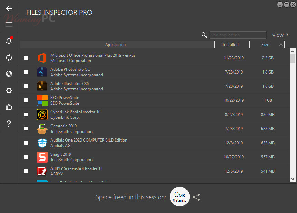The height and width of the screenshot is (213, 297).
Task: Click the Camtasia 2019 icon
Action: (42, 129)
